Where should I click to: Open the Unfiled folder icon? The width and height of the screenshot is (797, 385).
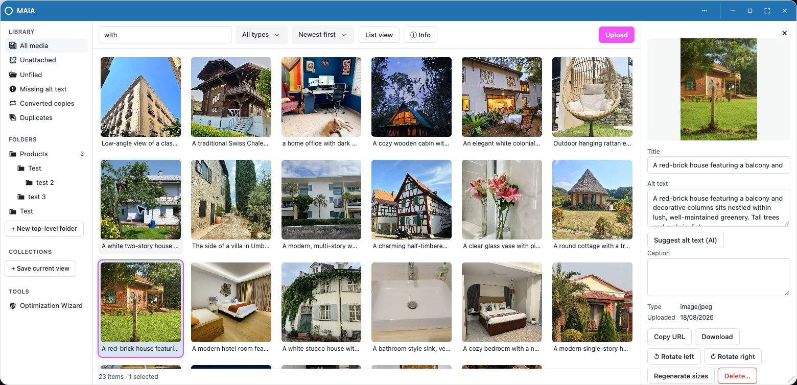click(13, 75)
